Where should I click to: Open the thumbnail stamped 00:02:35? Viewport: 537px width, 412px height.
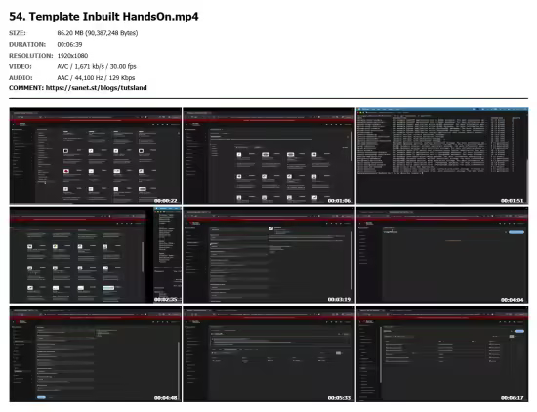tap(96, 255)
